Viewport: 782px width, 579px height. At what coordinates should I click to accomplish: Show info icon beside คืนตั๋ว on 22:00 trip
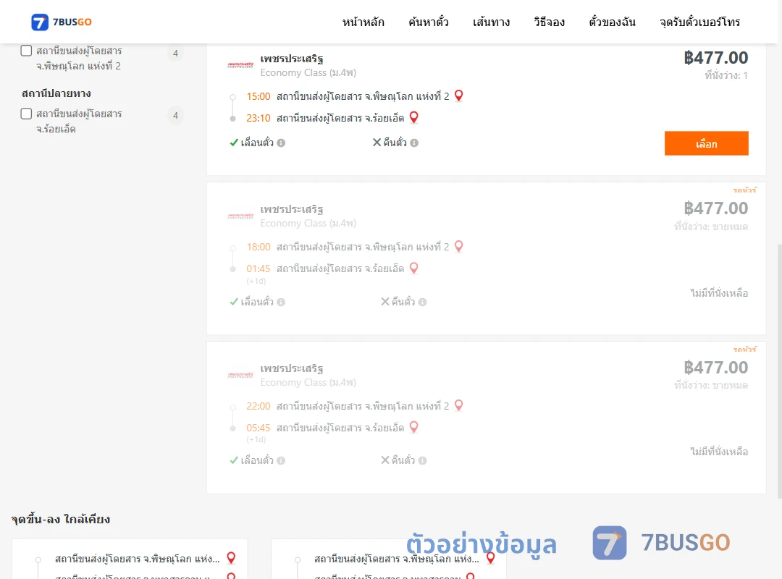pos(422,461)
